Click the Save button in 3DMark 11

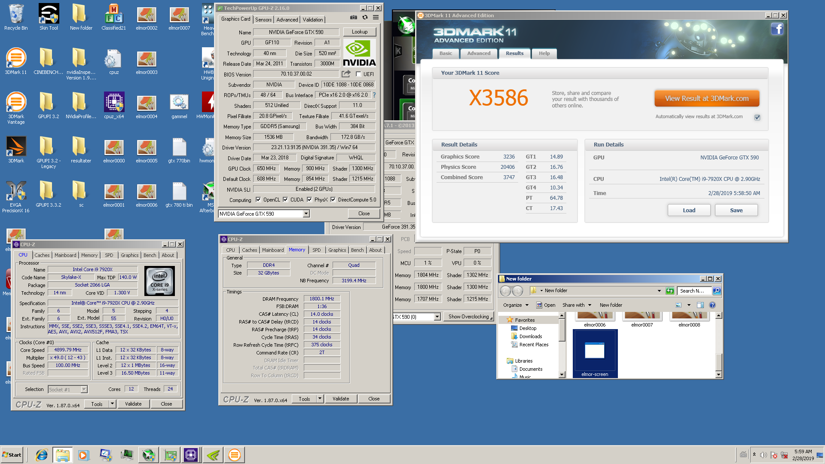736,210
